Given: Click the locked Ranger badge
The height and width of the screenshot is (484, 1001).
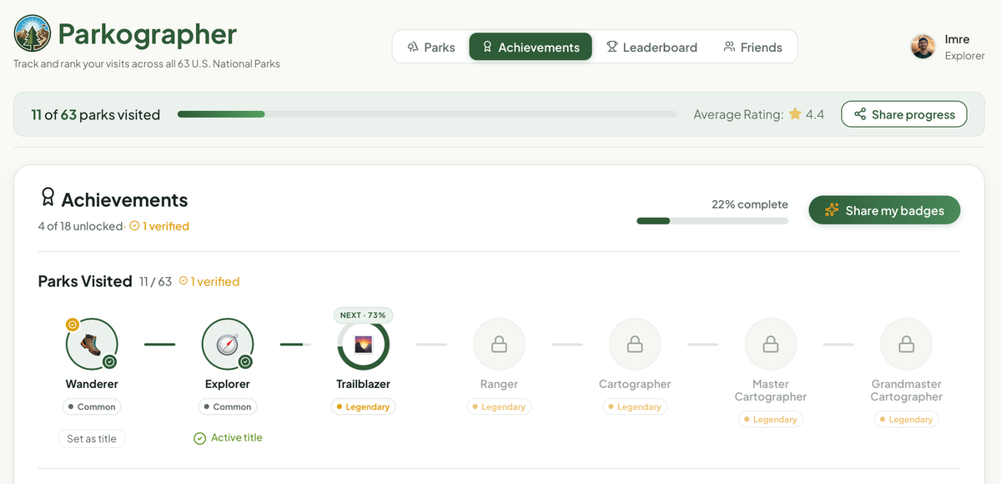Looking at the screenshot, I should (x=499, y=344).
